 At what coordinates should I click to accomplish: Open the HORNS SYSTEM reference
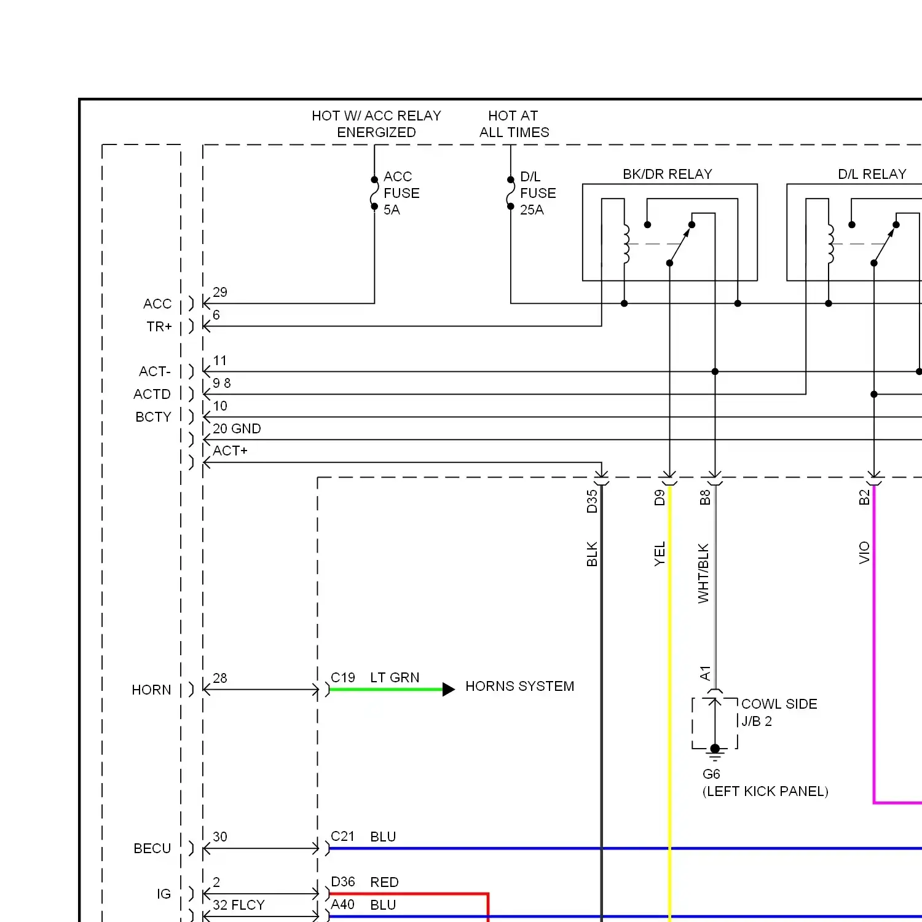pyautogui.click(x=520, y=686)
